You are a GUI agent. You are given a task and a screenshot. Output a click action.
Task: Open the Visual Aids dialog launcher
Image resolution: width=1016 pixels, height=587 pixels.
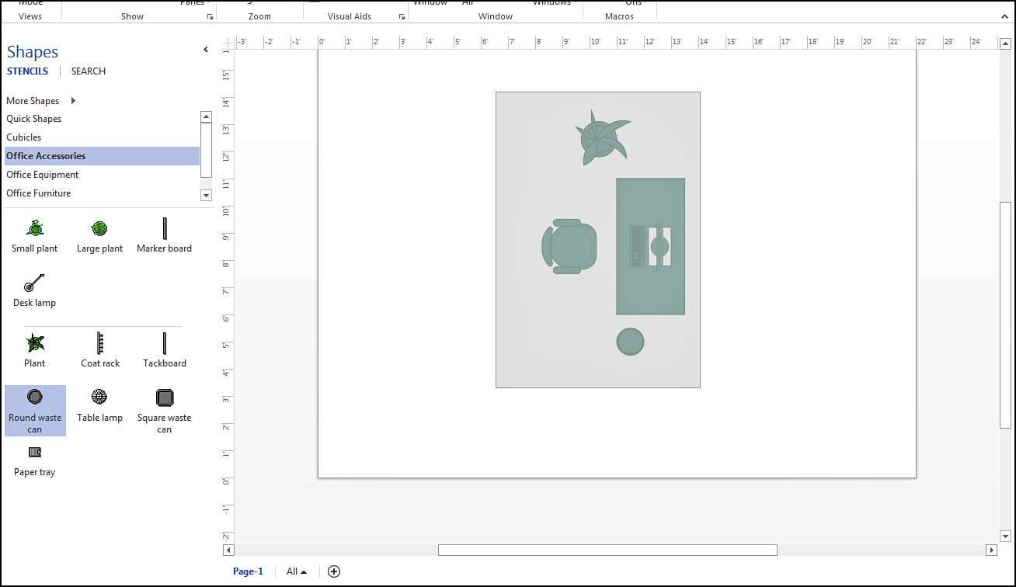coord(402,16)
